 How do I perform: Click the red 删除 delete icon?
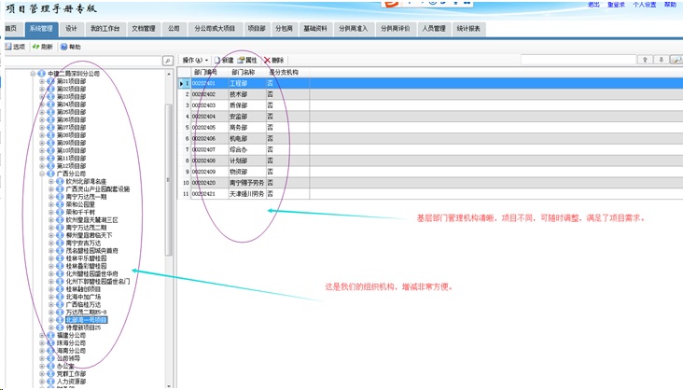pos(273,60)
